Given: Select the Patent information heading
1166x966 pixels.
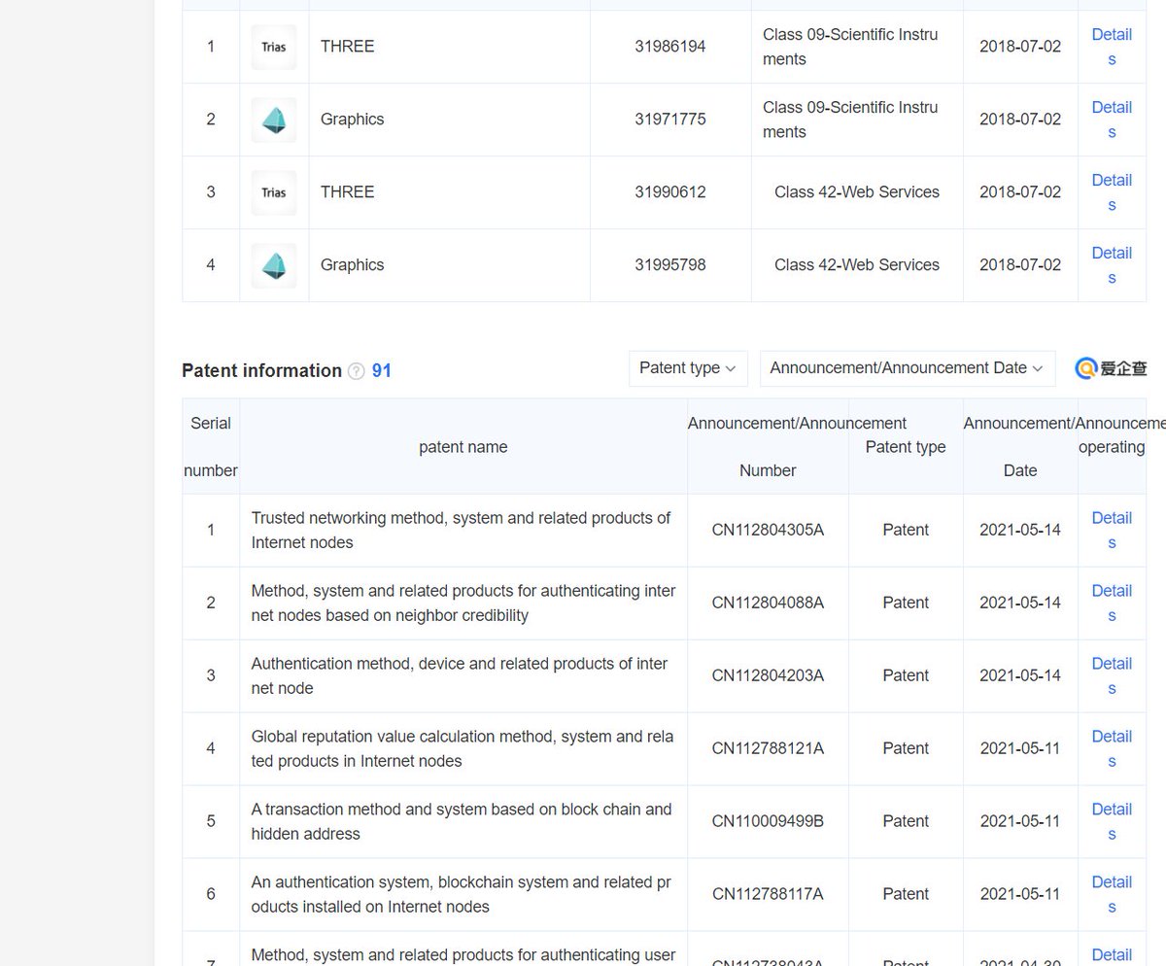Looking at the screenshot, I should coord(261,370).
